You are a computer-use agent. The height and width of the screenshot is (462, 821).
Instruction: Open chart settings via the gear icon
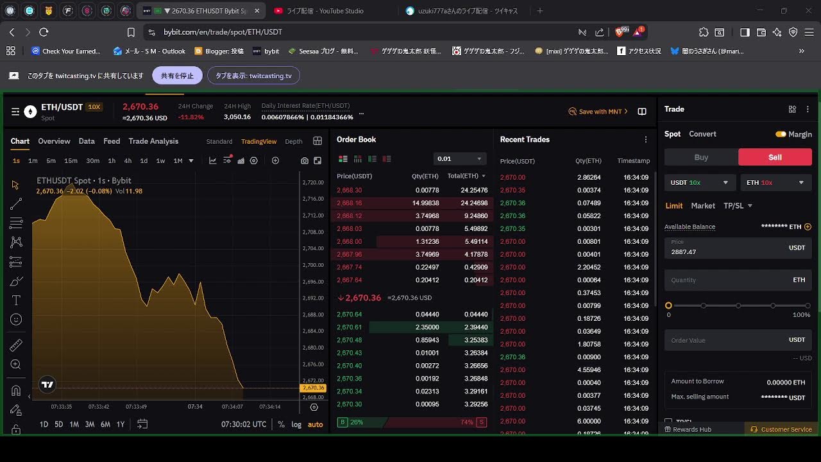click(254, 160)
